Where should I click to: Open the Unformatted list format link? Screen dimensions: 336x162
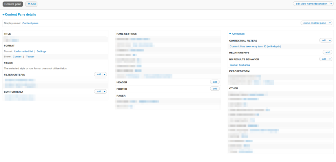[x=24, y=51]
